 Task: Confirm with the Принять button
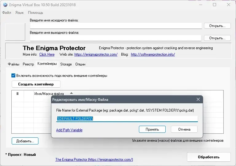(x=152, y=129)
